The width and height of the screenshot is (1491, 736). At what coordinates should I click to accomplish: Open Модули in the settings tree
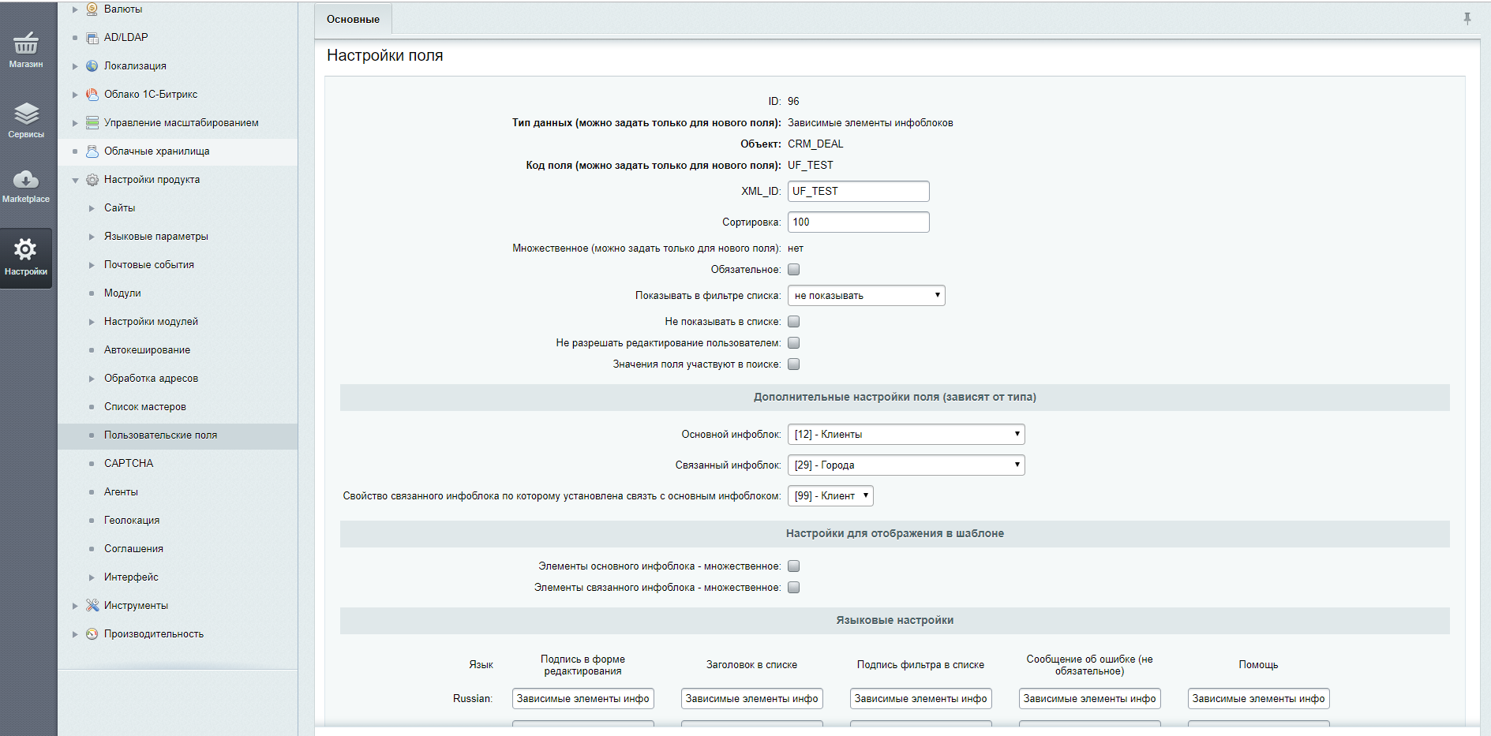tap(122, 293)
